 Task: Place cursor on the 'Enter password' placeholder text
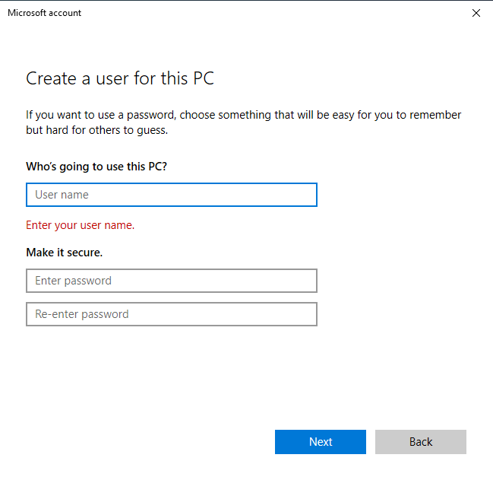point(73,281)
